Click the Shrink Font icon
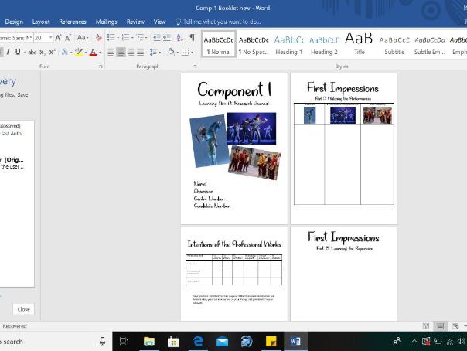 click(68, 38)
